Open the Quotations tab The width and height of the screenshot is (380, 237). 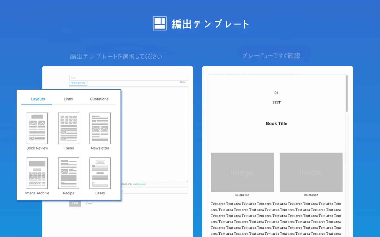pyautogui.click(x=99, y=99)
